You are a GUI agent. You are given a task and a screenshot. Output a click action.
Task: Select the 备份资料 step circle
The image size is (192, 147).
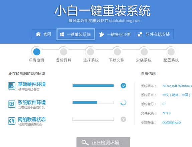[63, 52]
